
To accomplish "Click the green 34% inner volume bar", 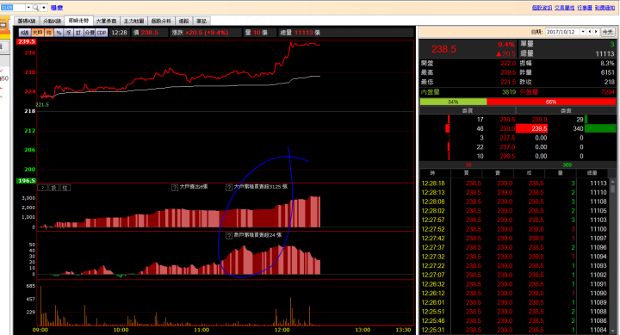I will [x=453, y=102].
